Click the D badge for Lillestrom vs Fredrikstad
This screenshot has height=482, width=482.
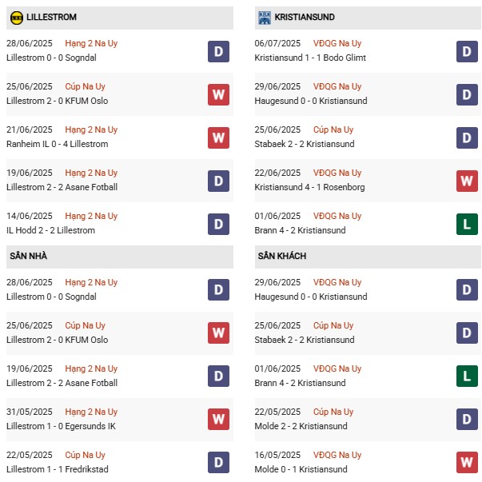pos(218,461)
